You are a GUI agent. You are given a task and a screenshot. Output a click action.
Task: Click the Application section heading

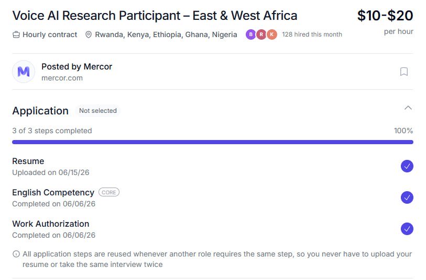tap(40, 111)
